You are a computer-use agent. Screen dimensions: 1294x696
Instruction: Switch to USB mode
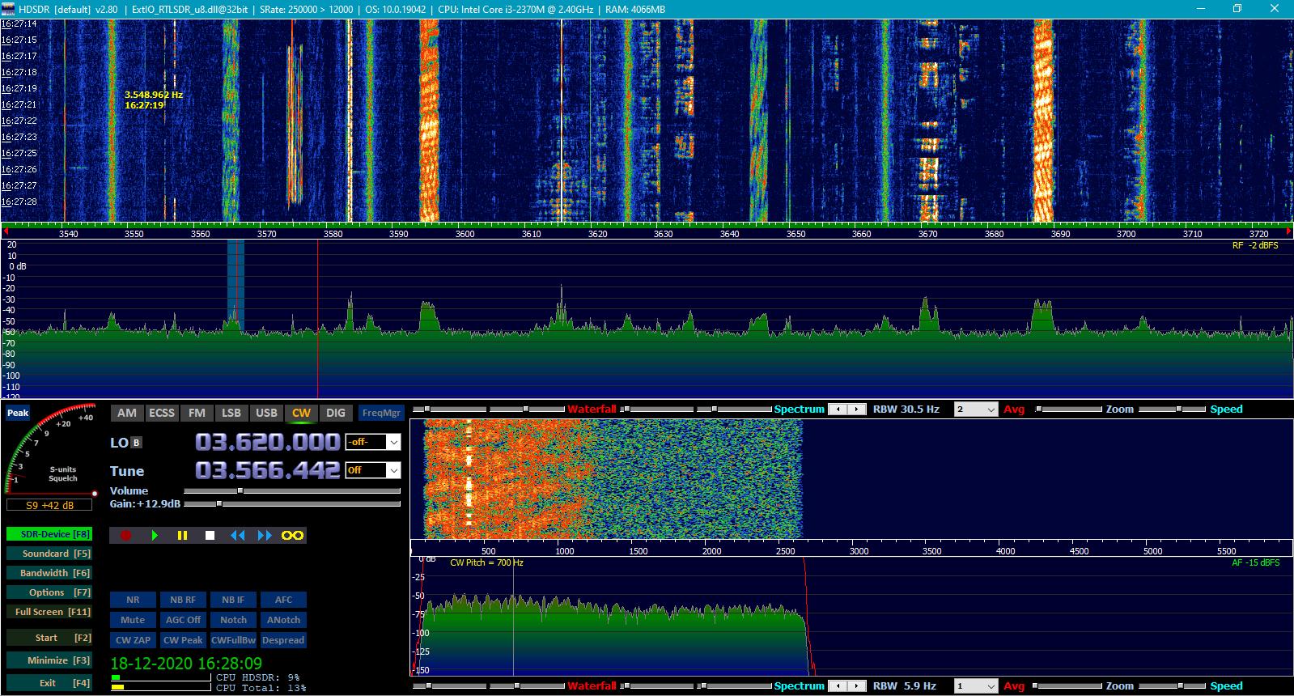[x=266, y=413]
